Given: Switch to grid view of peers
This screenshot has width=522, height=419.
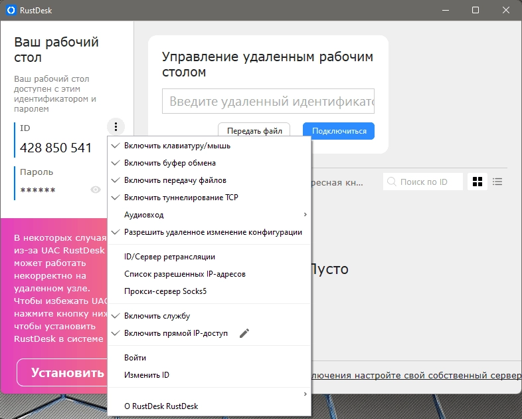Looking at the screenshot, I should tap(478, 182).
